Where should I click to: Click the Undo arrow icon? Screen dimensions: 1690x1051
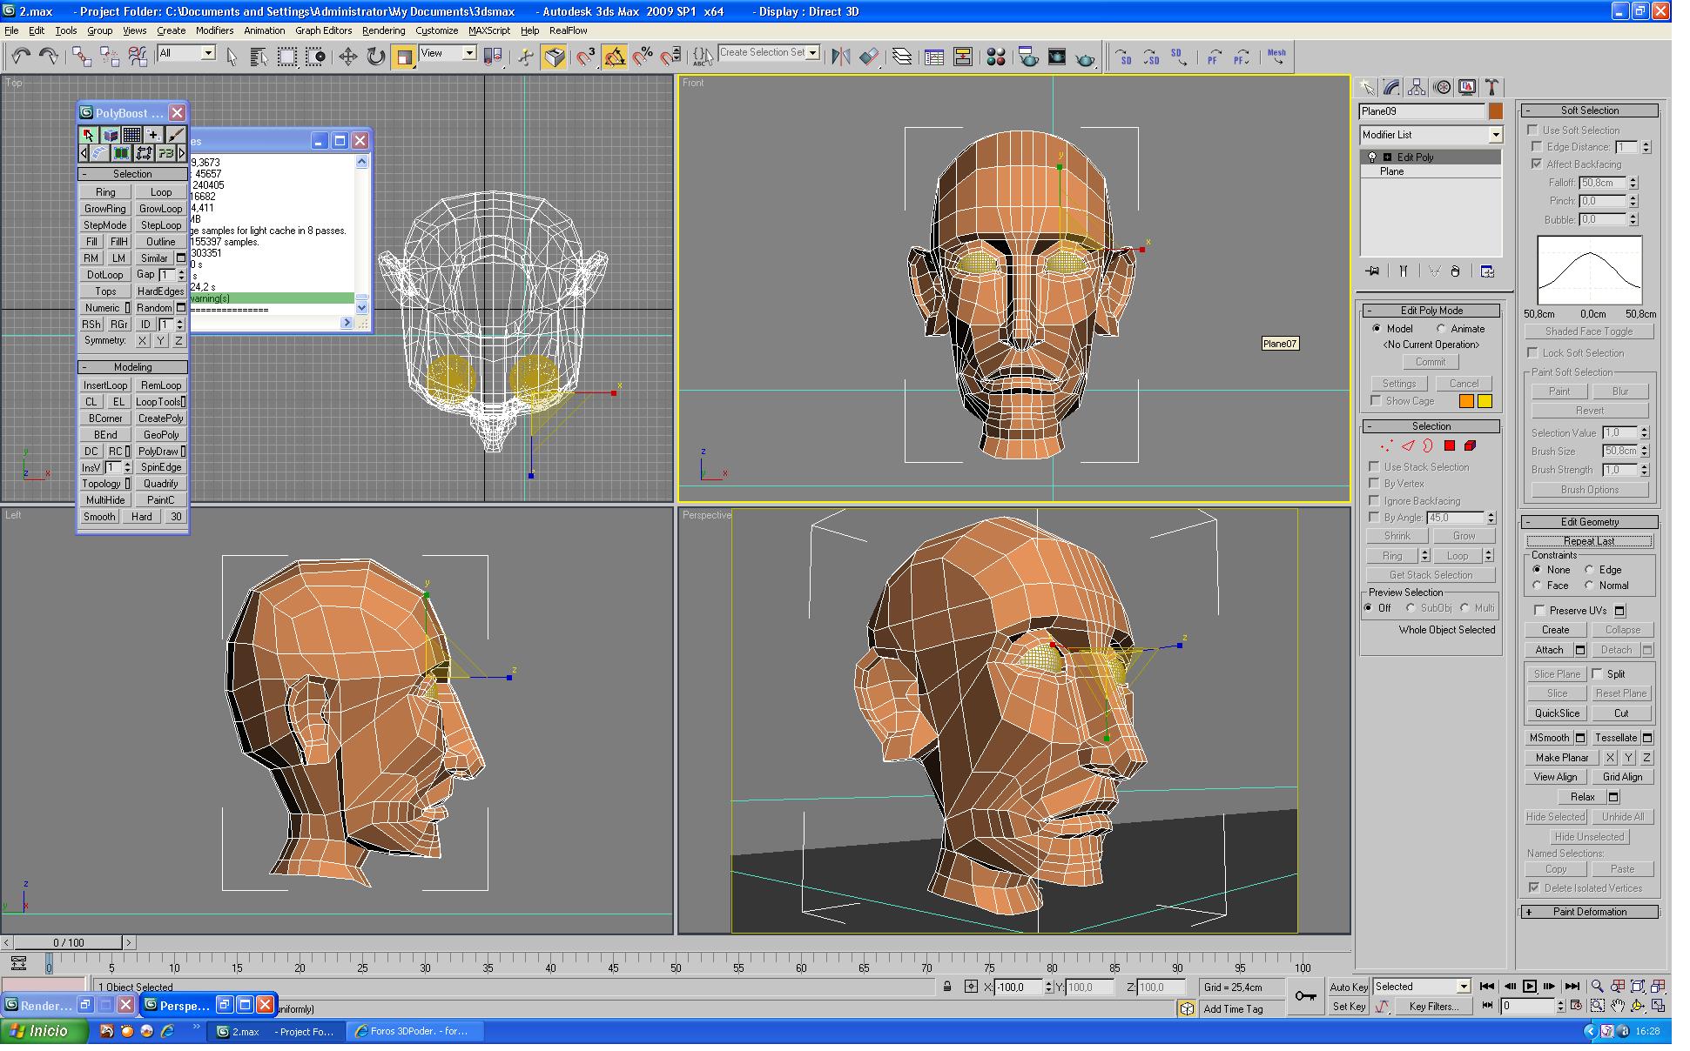[20, 57]
